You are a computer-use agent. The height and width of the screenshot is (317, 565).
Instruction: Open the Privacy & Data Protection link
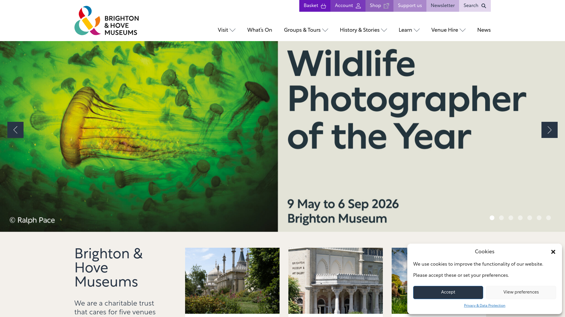point(484,306)
